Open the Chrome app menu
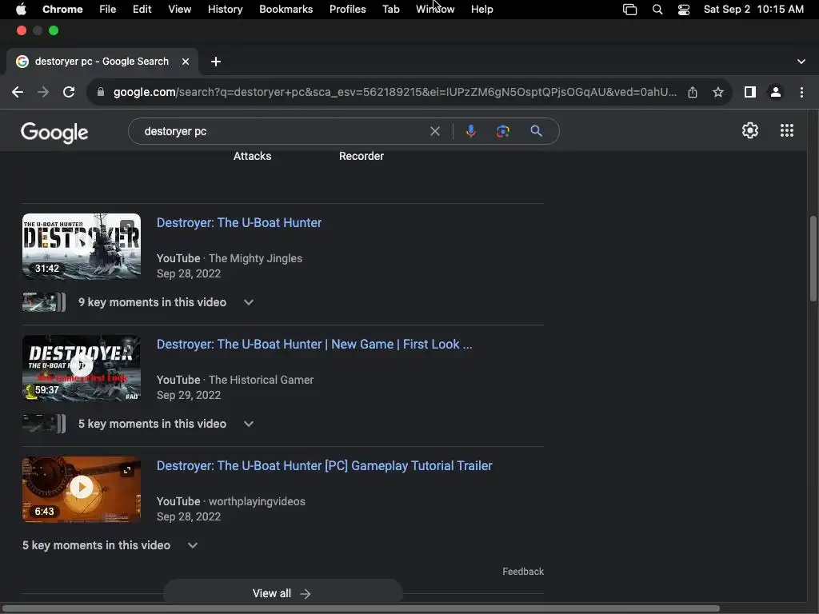This screenshot has height=614, width=819. pyautogui.click(x=62, y=10)
